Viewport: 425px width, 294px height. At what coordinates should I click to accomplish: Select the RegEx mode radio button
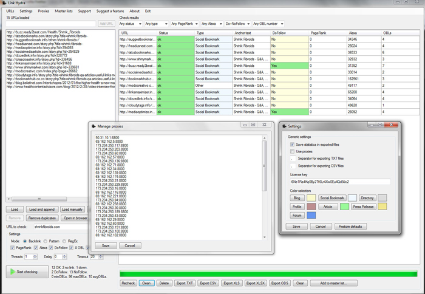tap(64, 241)
